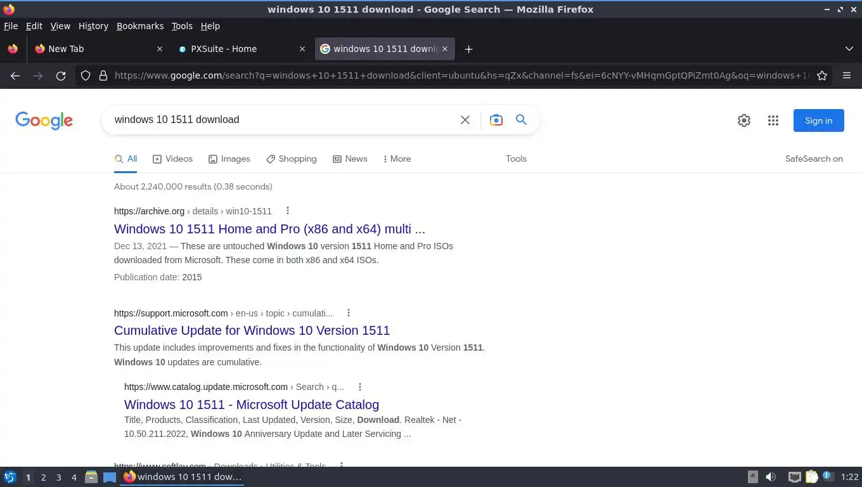Search by image using camera icon

pyautogui.click(x=496, y=120)
